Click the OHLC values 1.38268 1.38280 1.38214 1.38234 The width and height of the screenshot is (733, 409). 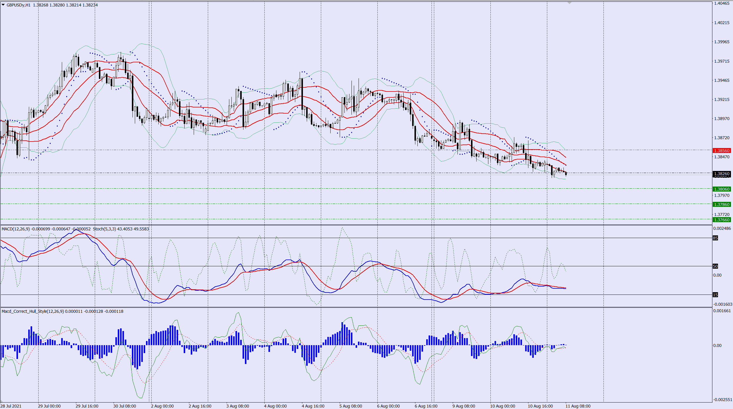click(65, 5)
